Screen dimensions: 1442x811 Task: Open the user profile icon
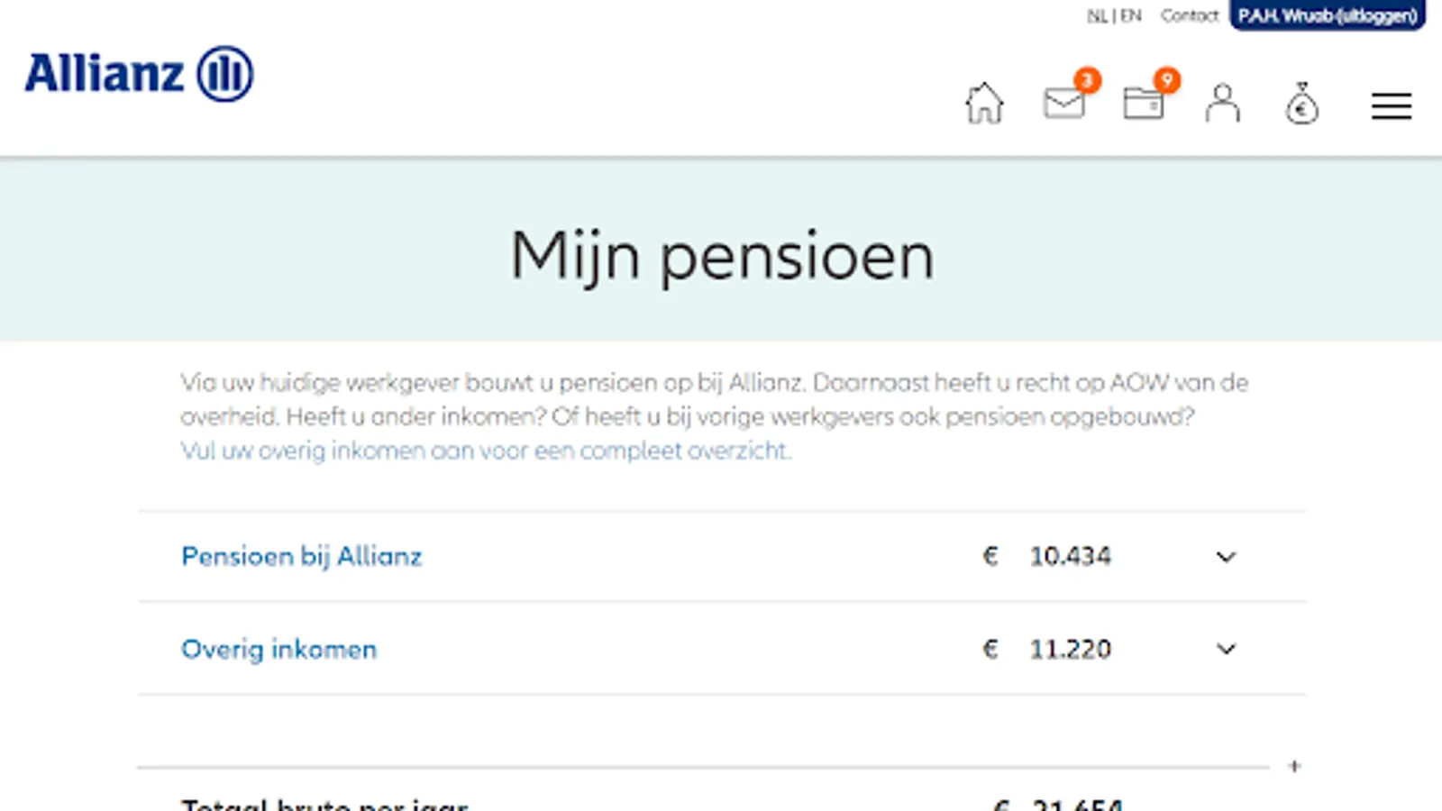(1222, 104)
